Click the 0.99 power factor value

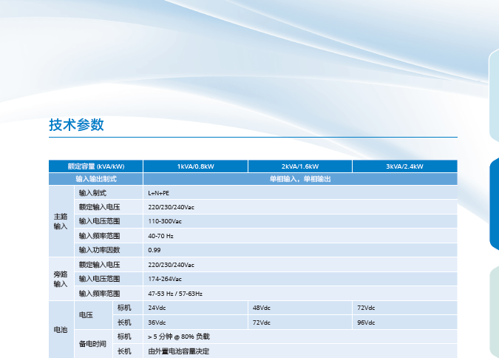click(x=155, y=250)
